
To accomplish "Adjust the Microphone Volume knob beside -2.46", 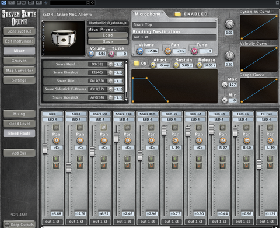I will 140,51.
